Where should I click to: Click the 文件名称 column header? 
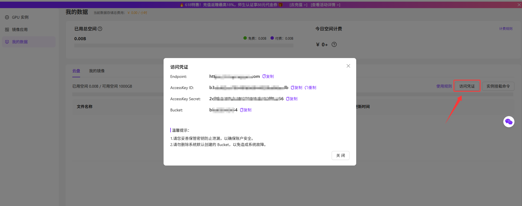pyautogui.click(x=85, y=107)
